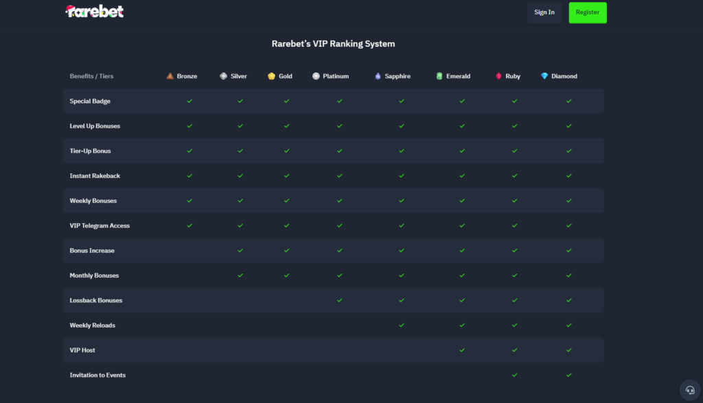Click the Lossback Bonuses checkmark under Platinum
Screen dimensions: 703x403
pos(339,300)
